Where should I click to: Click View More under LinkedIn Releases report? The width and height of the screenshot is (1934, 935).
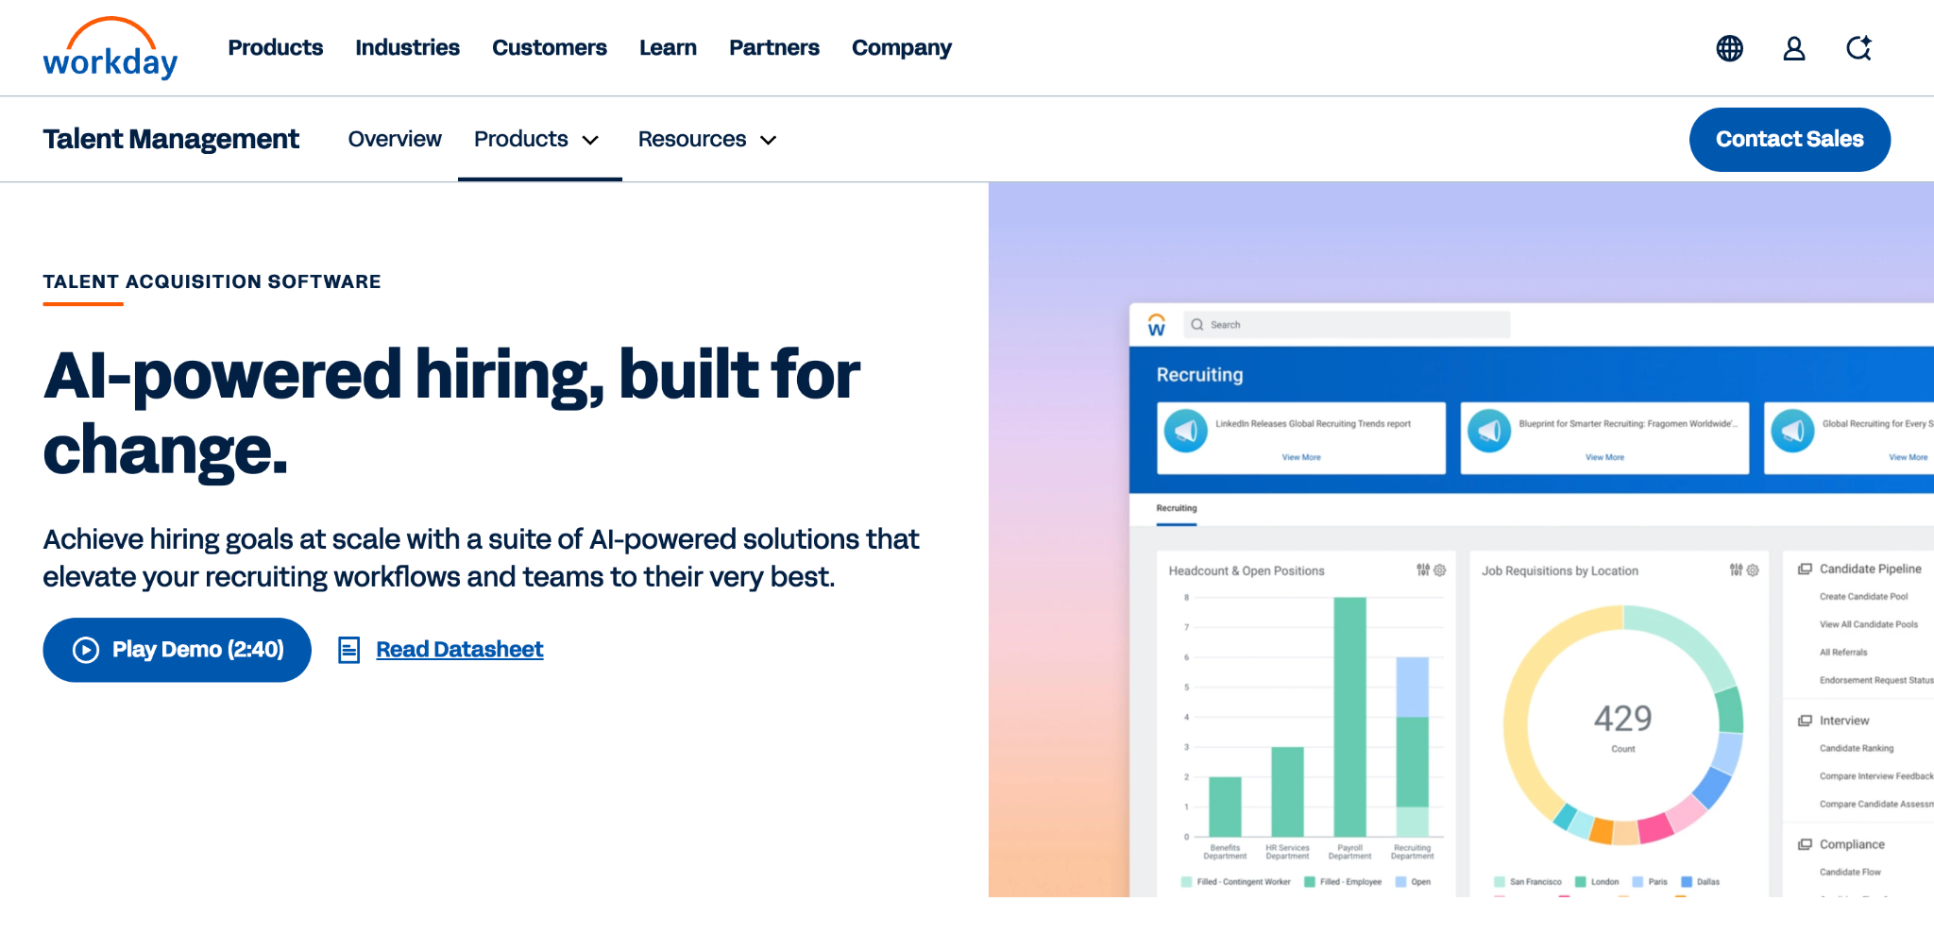pyautogui.click(x=1301, y=457)
